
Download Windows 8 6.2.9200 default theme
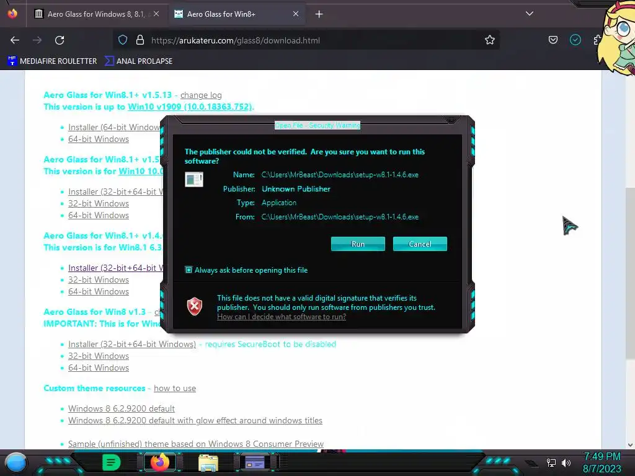pos(122,408)
